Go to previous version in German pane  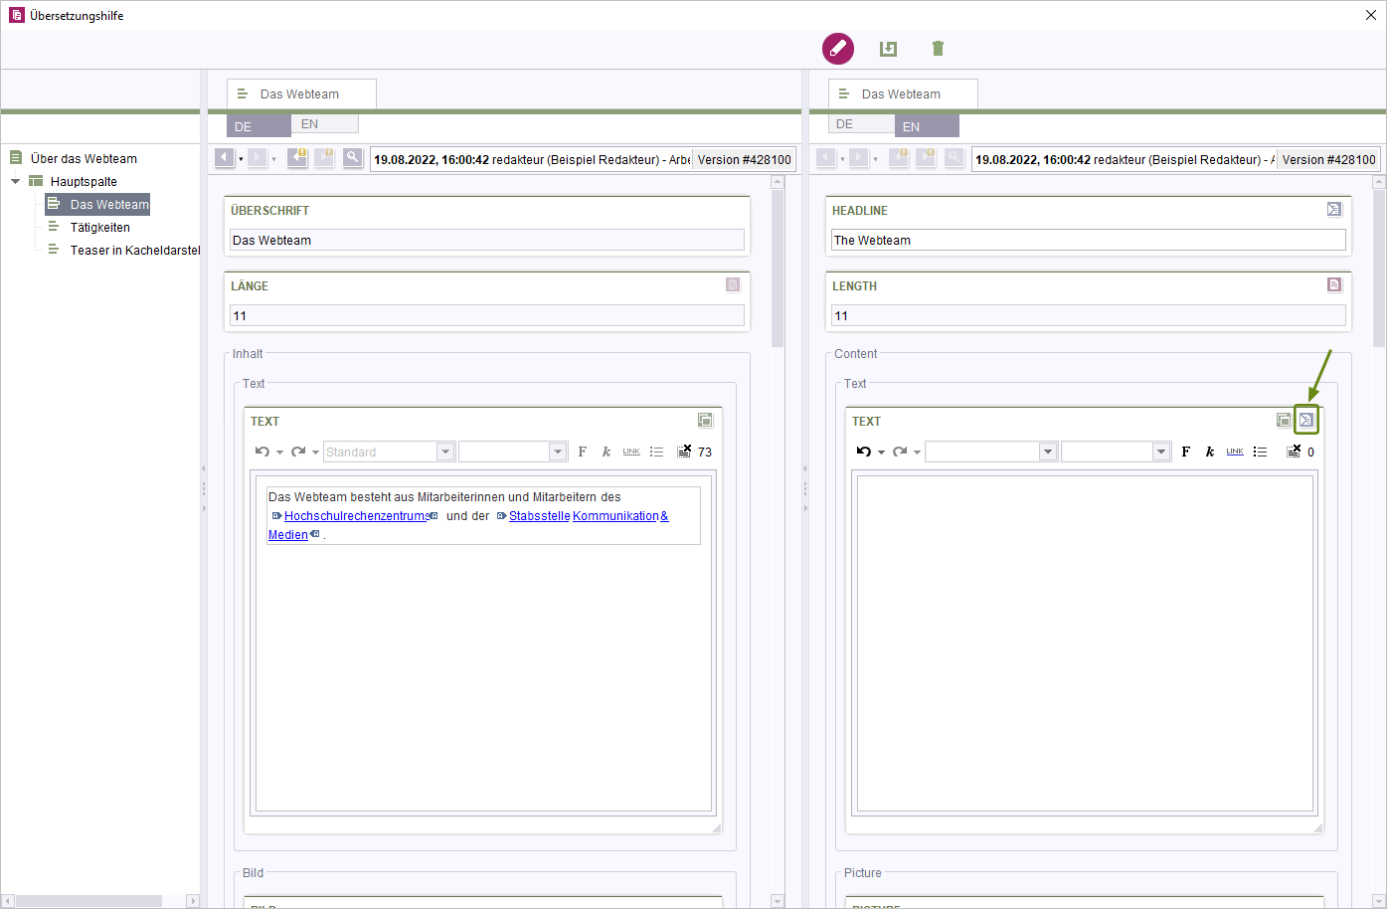click(x=224, y=157)
